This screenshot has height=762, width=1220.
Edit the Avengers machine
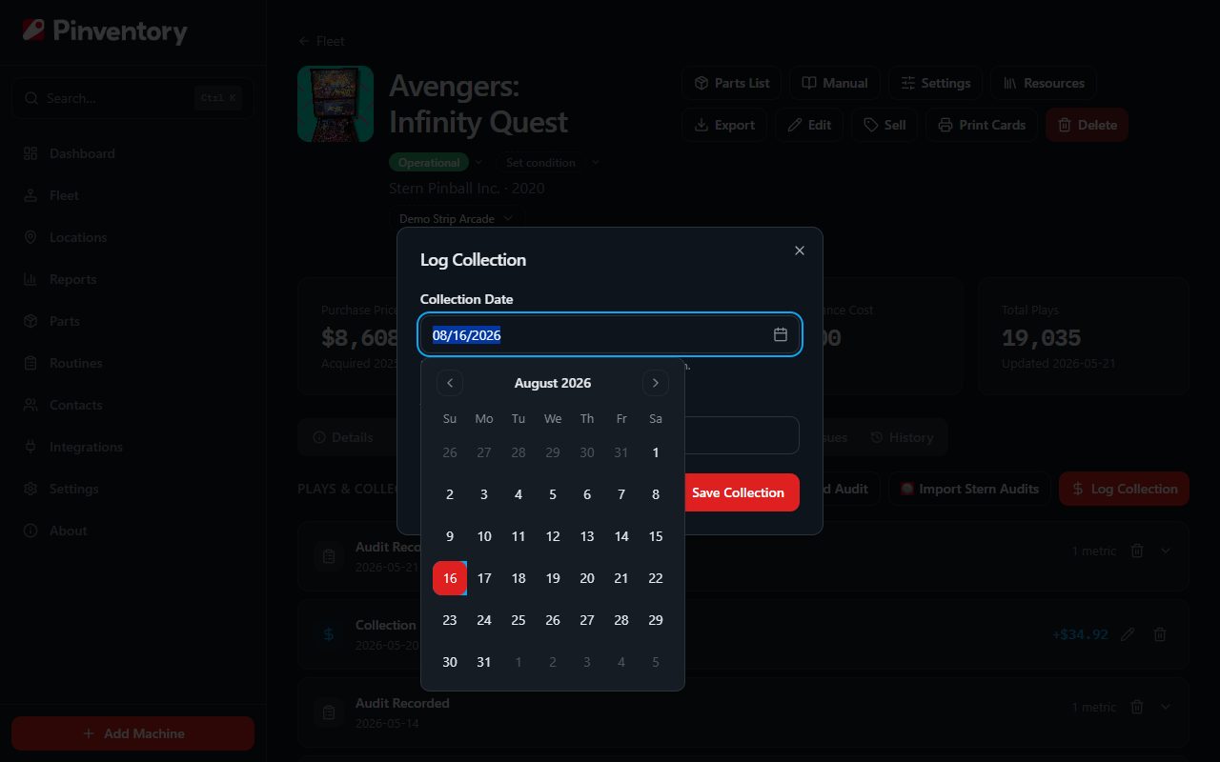click(809, 125)
